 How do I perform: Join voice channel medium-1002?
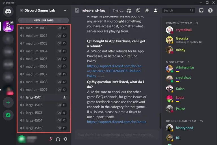click(x=44, y=36)
